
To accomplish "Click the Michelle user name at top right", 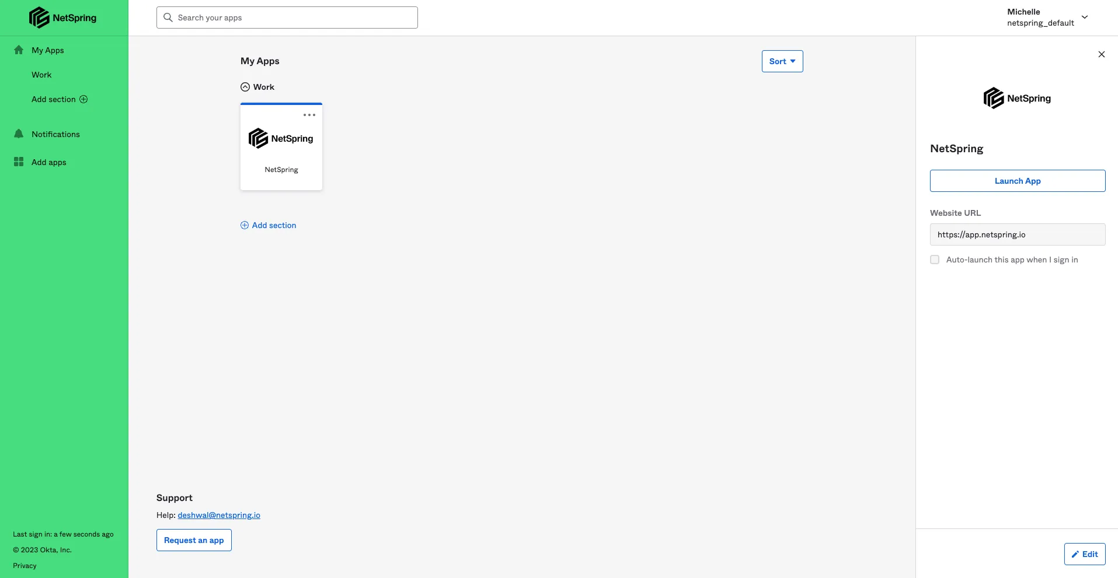I will click(x=1023, y=12).
